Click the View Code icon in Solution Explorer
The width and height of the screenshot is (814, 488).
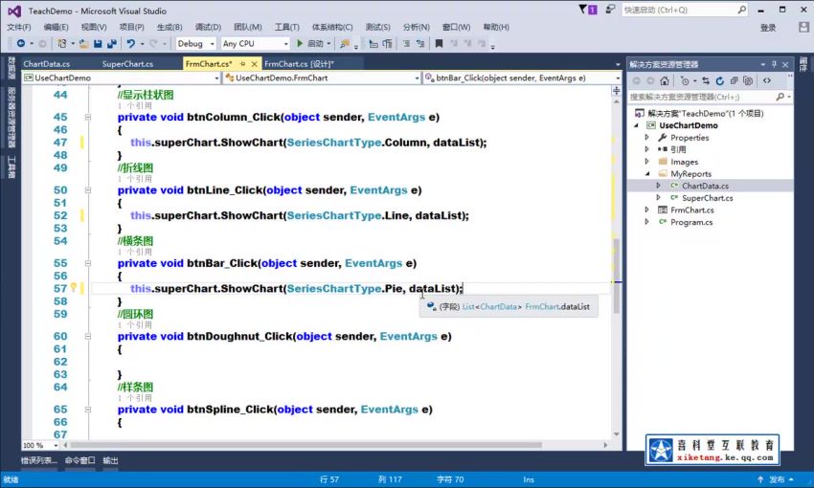click(766, 81)
